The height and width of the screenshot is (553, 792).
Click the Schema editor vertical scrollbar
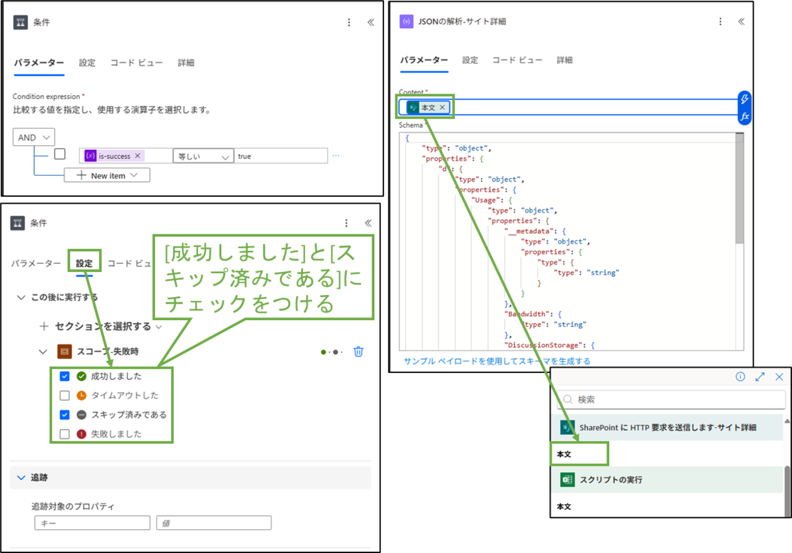pos(739,188)
